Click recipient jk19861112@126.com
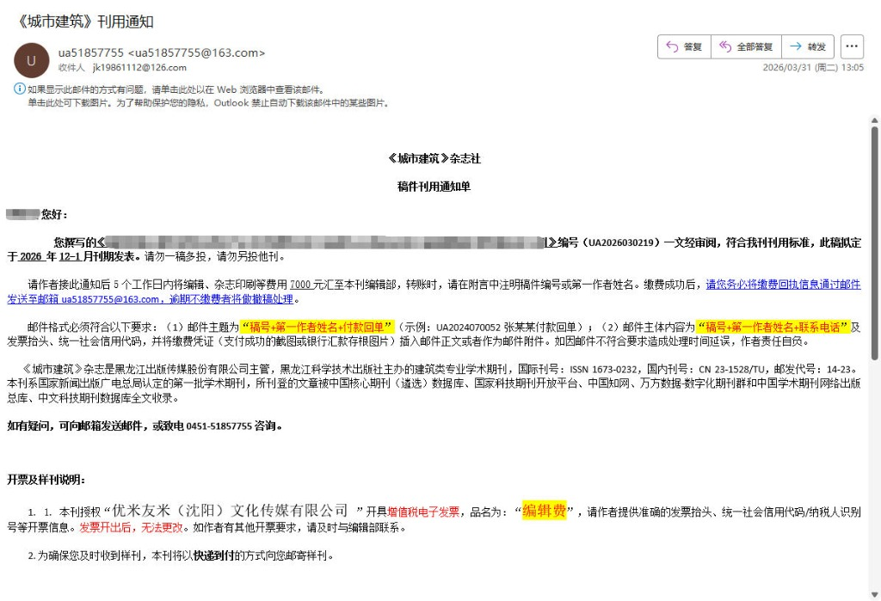Image resolution: width=881 pixels, height=601 pixels. coord(139,67)
